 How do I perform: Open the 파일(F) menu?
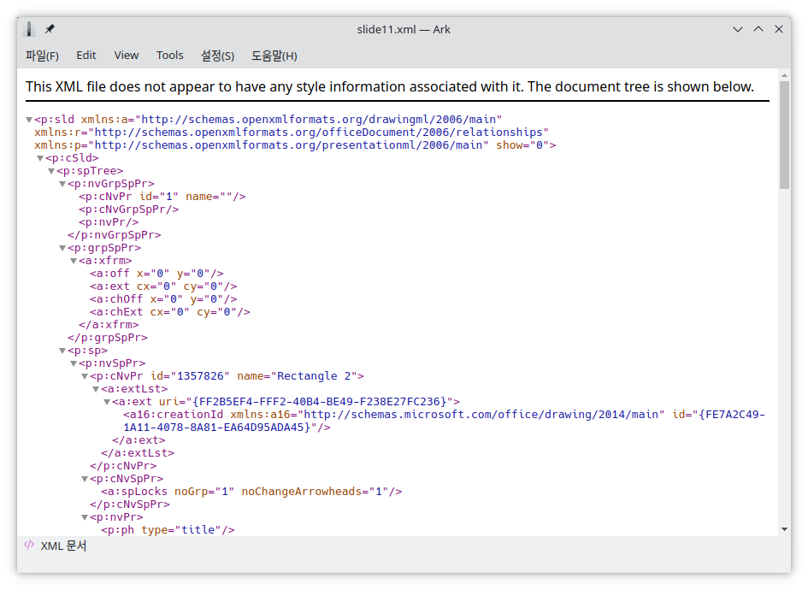[x=42, y=56]
